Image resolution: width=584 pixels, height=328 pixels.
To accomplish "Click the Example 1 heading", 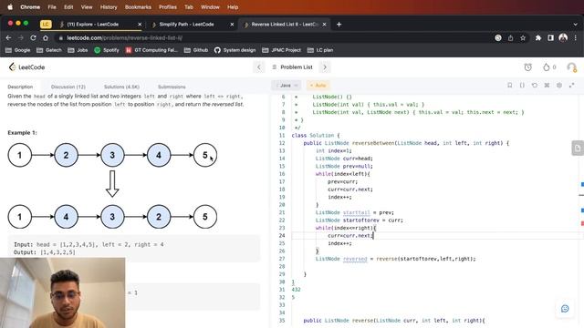I will coord(22,132).
